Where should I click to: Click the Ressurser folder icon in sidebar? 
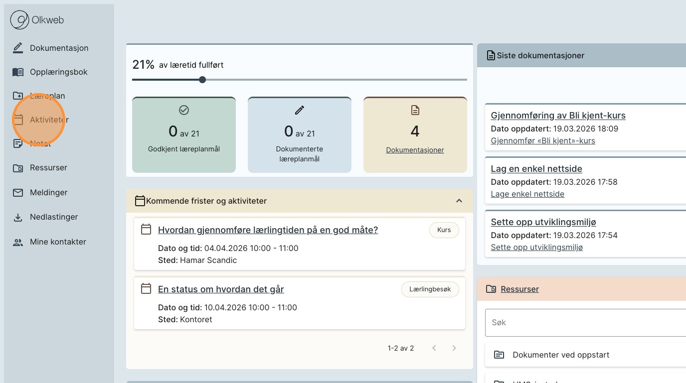(18, 168)
